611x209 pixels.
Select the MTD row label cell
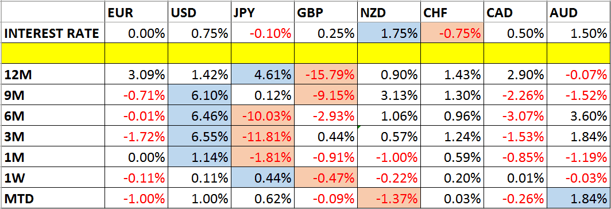coord(53,198)
